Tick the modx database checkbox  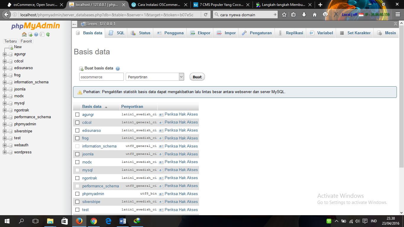click(x=77, y=162)
